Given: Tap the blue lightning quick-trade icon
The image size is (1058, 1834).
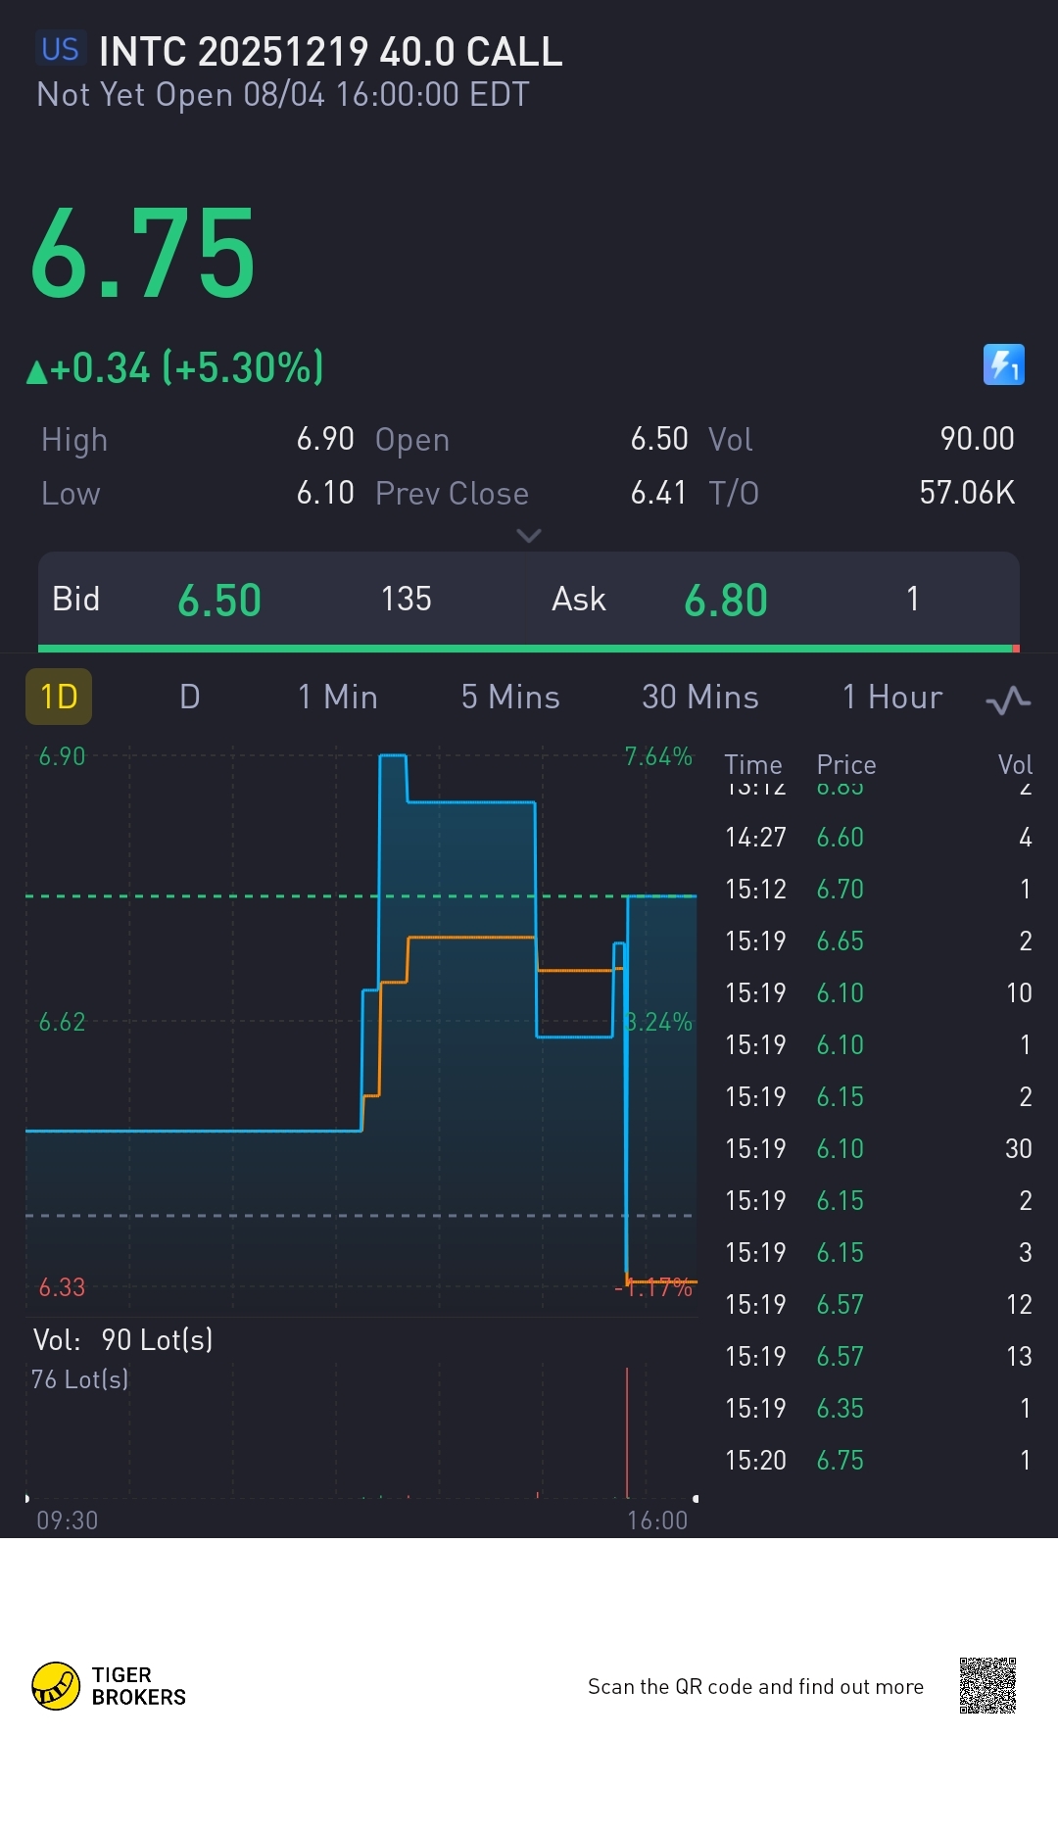Looking at the screenshot, I should click(x=1003, y=364).
